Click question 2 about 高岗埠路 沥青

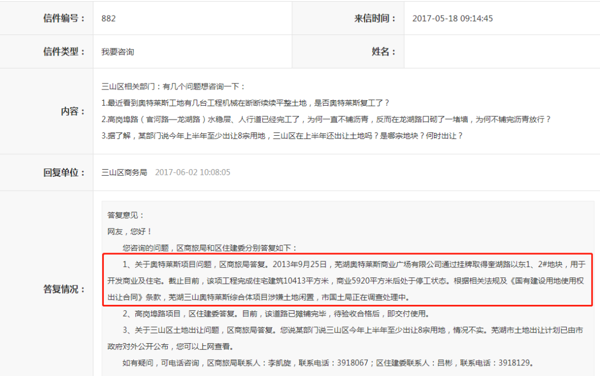326,120
